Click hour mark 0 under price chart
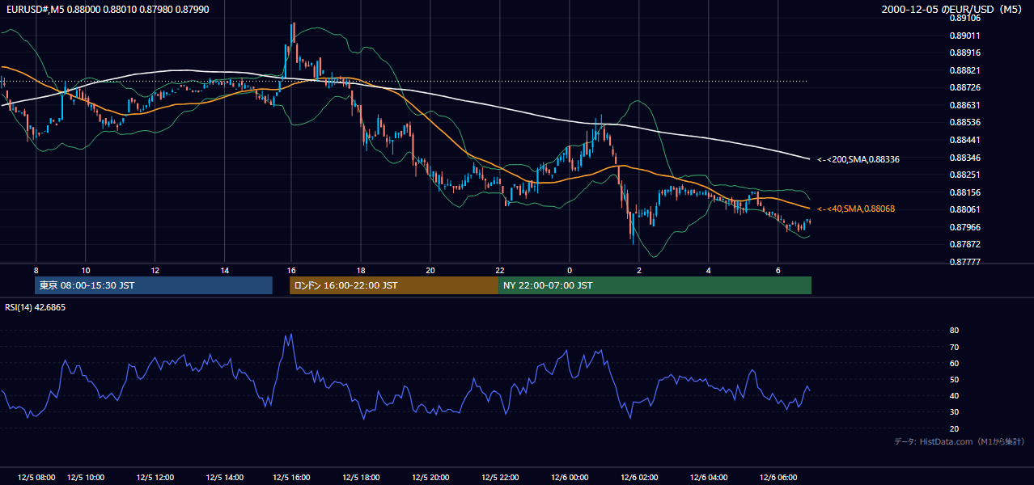This screenshot has width=1034, height=485. pos(570,270)
